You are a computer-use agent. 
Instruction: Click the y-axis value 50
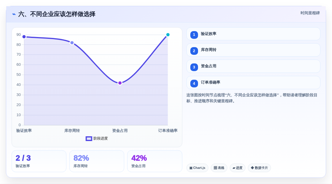(19, 75)
